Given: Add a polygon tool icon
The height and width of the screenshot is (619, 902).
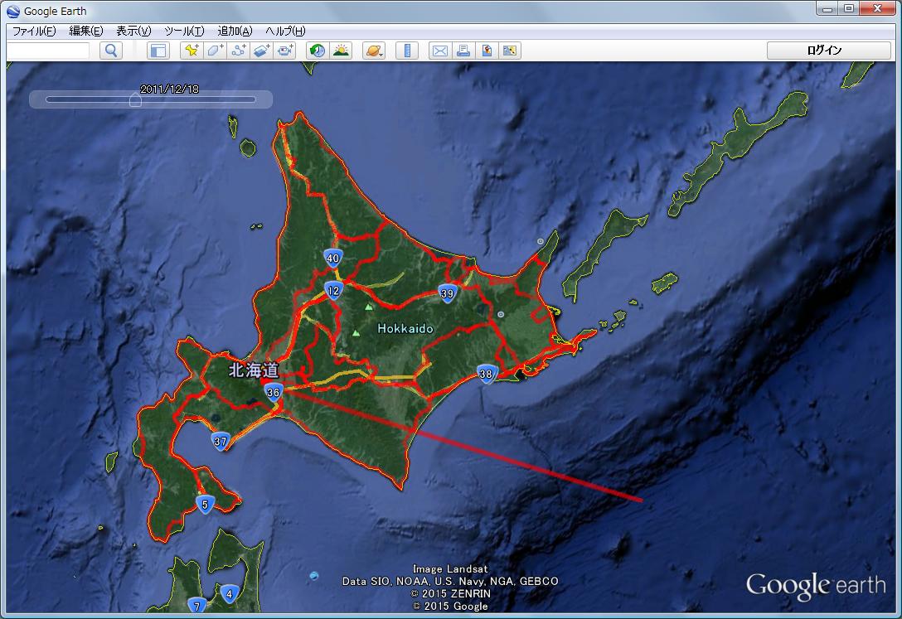Looking at the screenshot, I should [x=216, y=51].
